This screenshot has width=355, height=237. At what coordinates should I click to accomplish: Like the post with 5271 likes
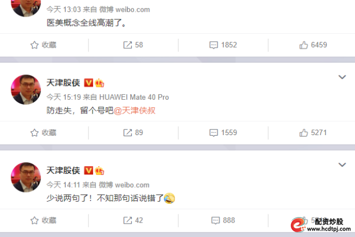pos(313,132)
